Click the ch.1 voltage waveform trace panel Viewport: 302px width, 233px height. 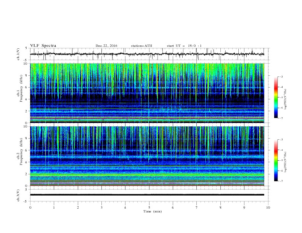[x=149, y=54]
